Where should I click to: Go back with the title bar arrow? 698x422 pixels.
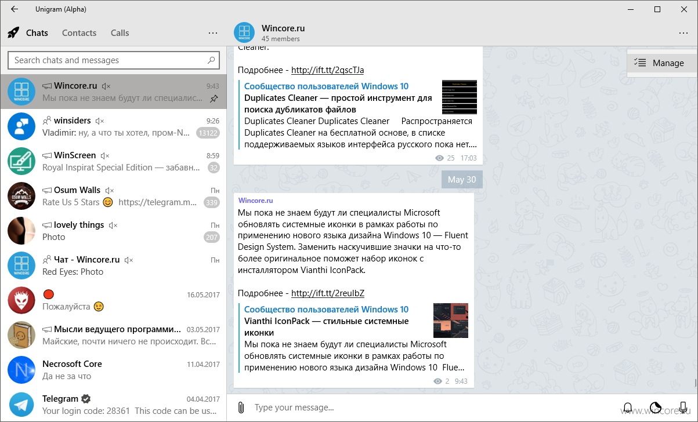14,9
